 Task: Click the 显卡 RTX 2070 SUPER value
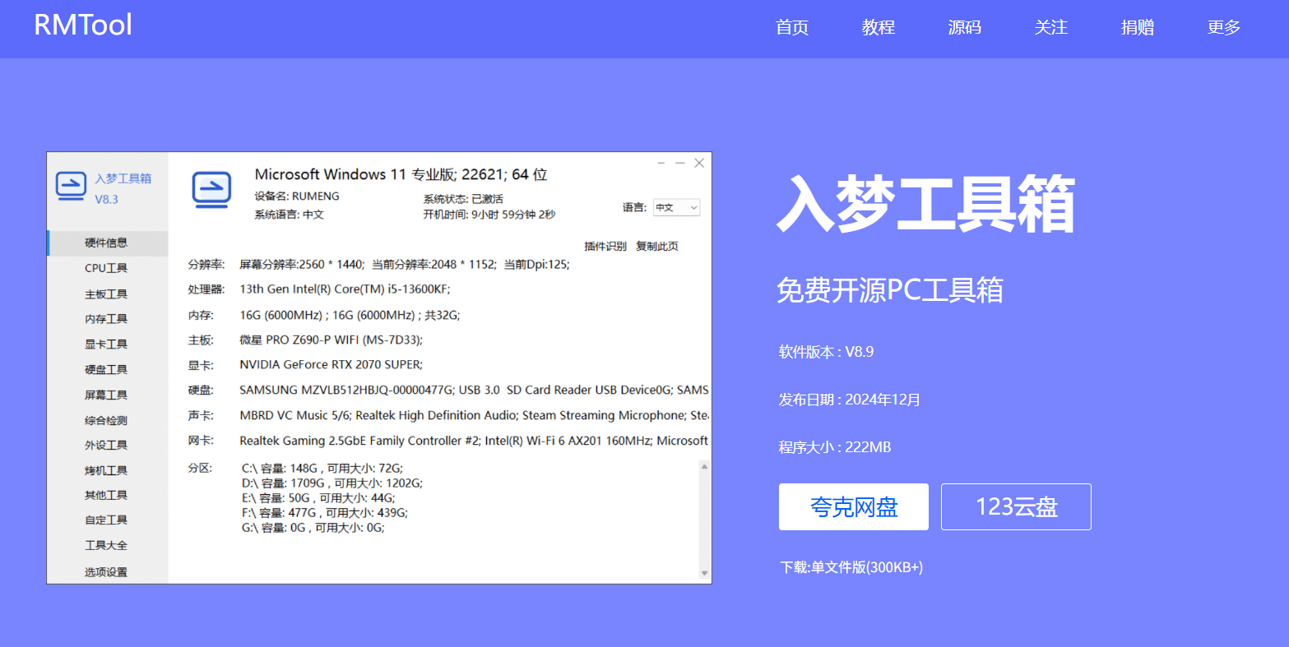332,364
